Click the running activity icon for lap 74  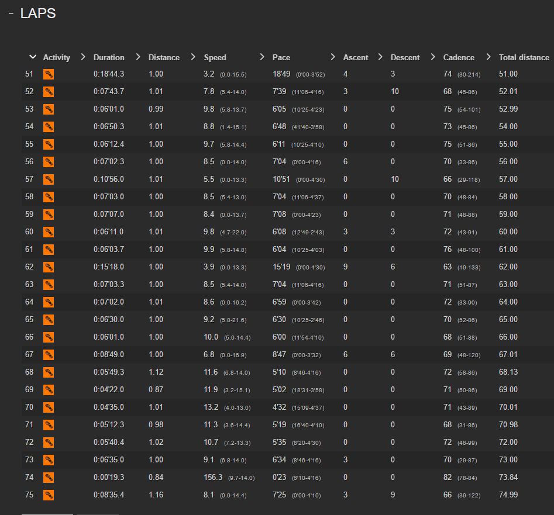click(x=49, y=477)
